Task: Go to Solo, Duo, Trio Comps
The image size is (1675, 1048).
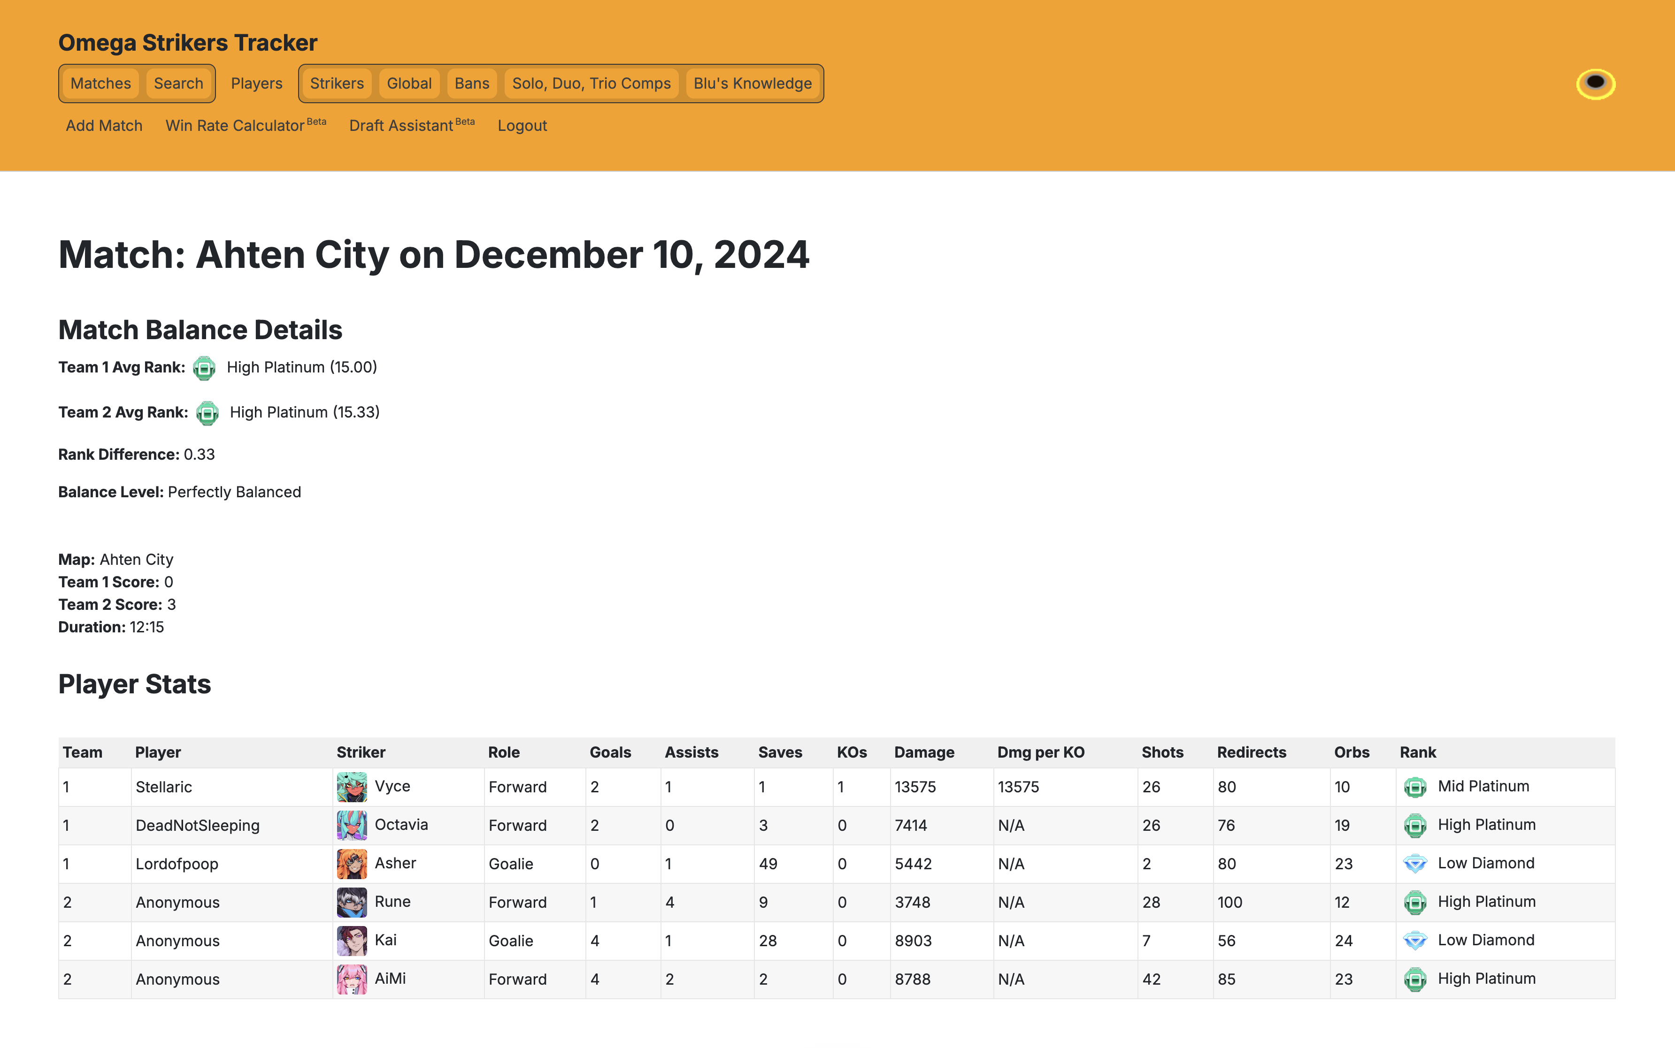Action: pyautogui.click(x=591, y=84)
